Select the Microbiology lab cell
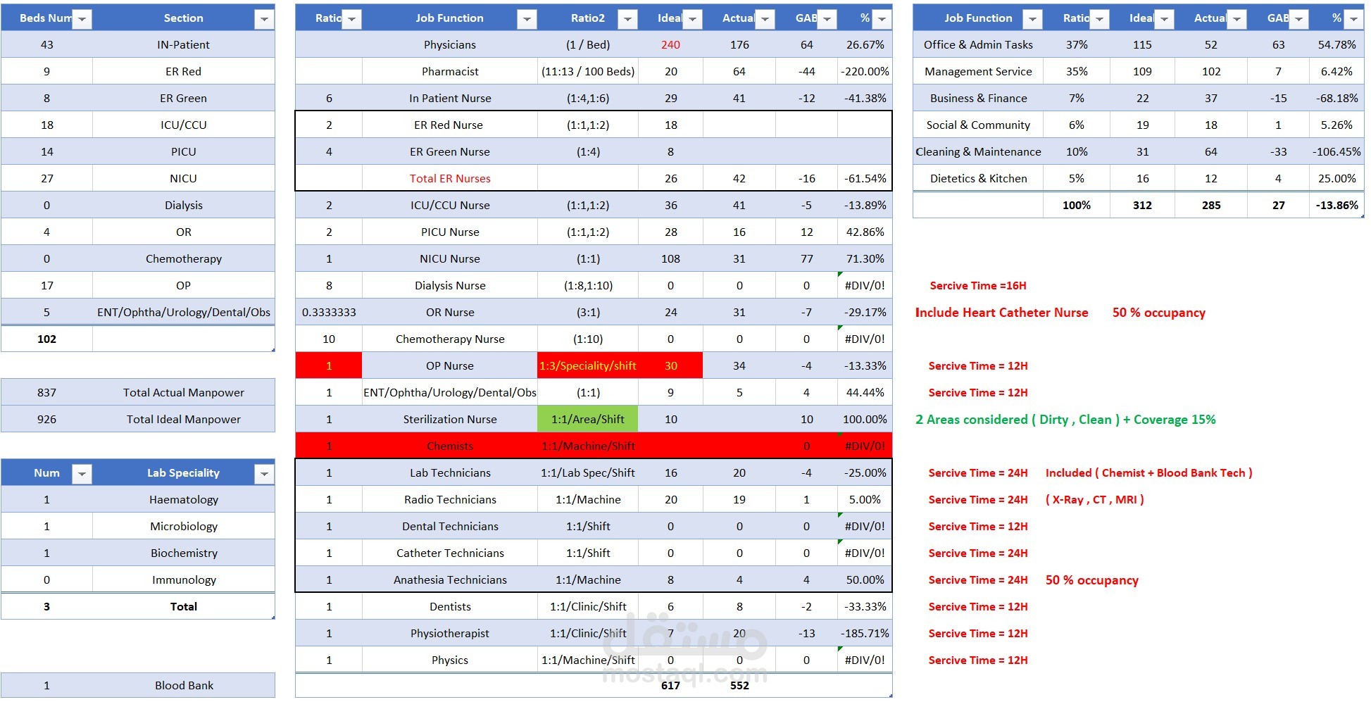The image size is (1371, 702). tap(183, 526)
